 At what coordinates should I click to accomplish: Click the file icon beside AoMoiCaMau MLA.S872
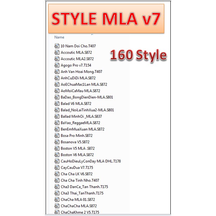[x=57, y=91]
